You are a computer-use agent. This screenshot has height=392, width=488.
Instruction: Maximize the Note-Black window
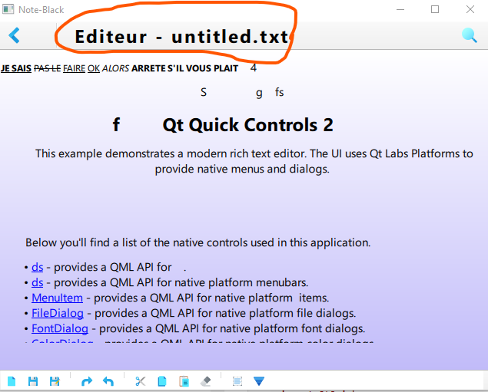coord(435,10)
